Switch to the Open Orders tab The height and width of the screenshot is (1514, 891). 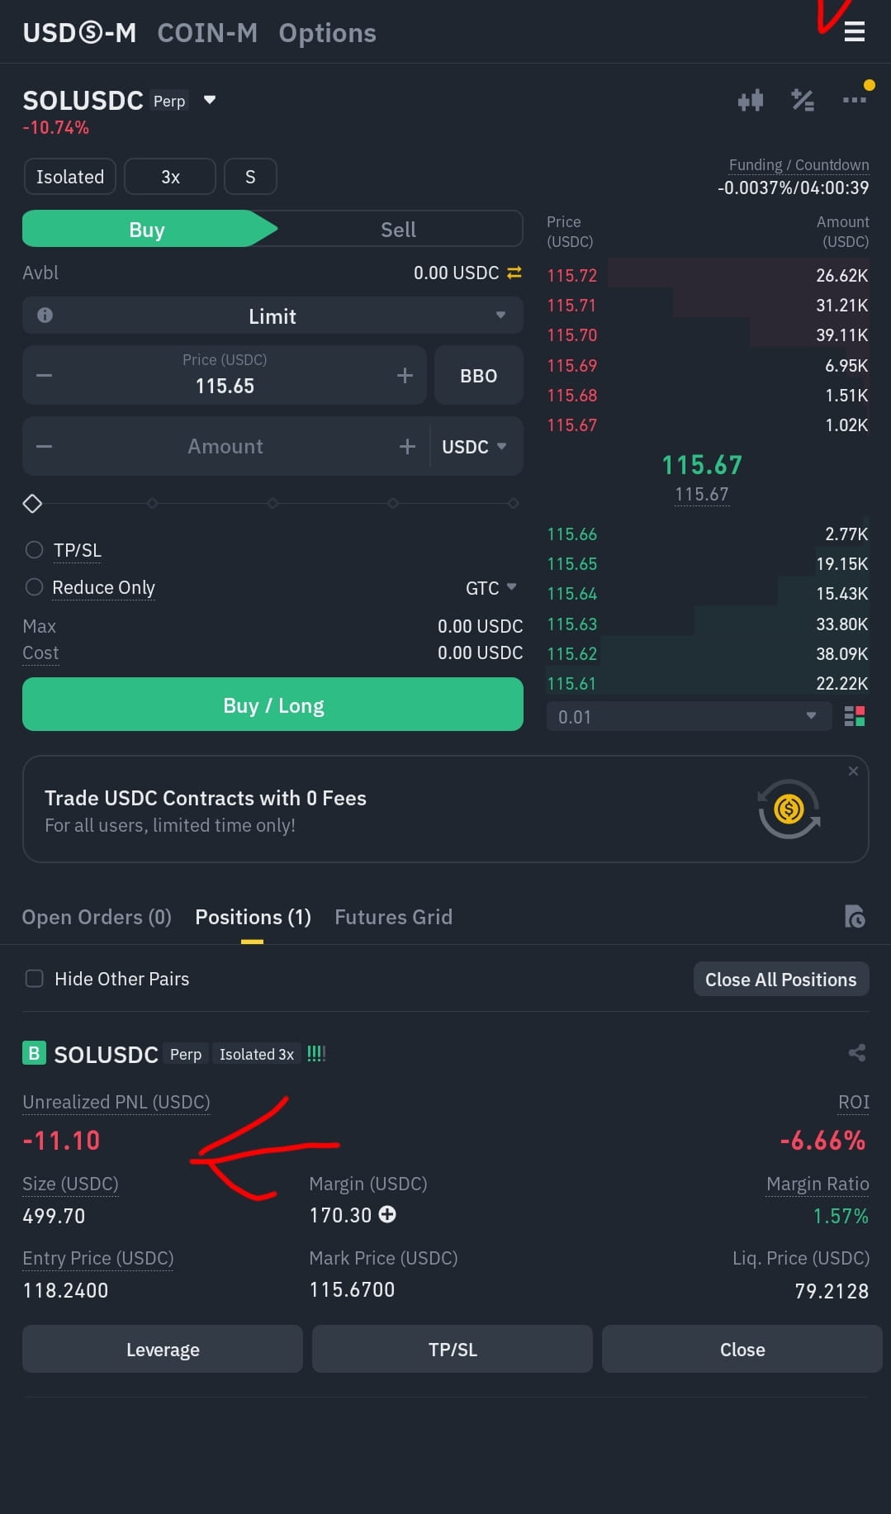[x=97, y=917]
